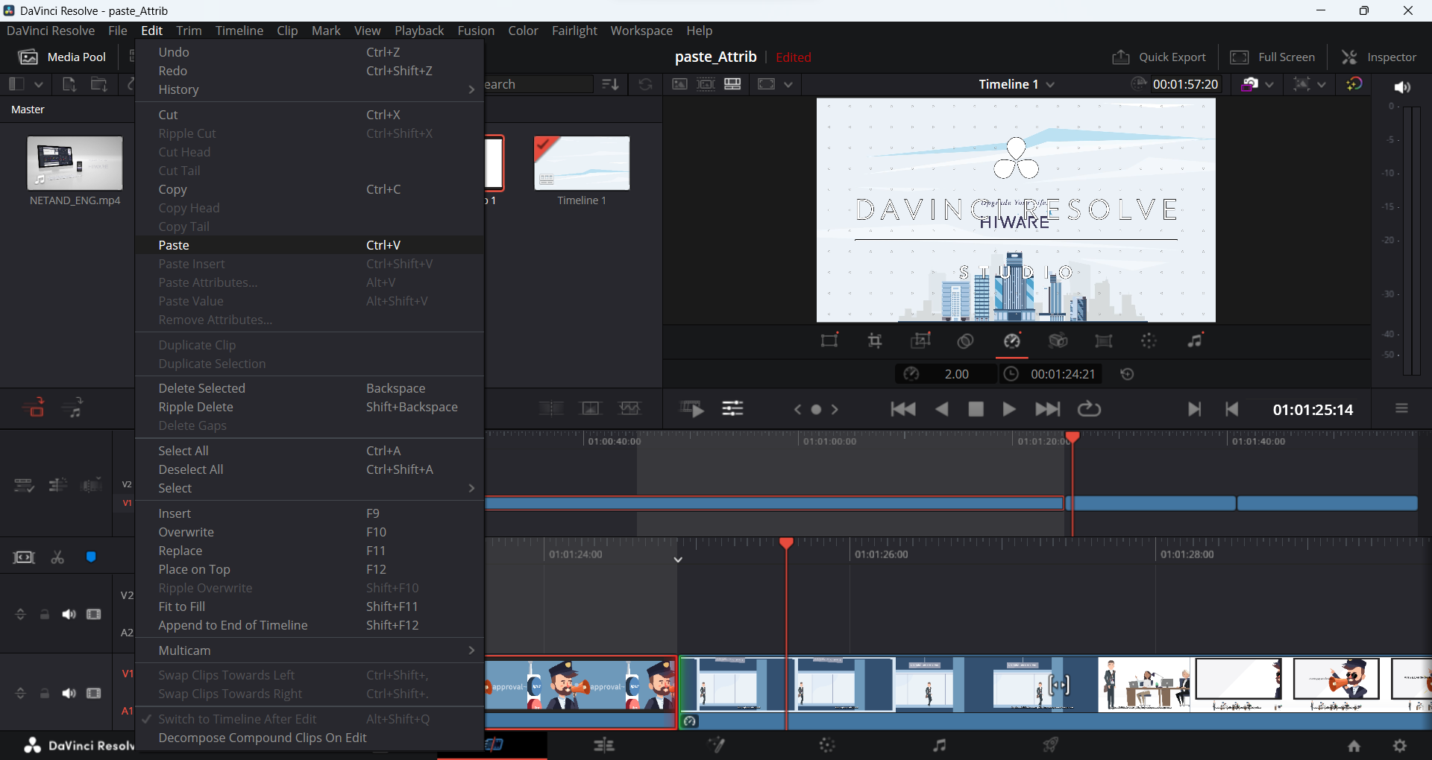Click the Sync bin refresh icon
This screenshot has width=1432, height=760.
pos(645,84)
